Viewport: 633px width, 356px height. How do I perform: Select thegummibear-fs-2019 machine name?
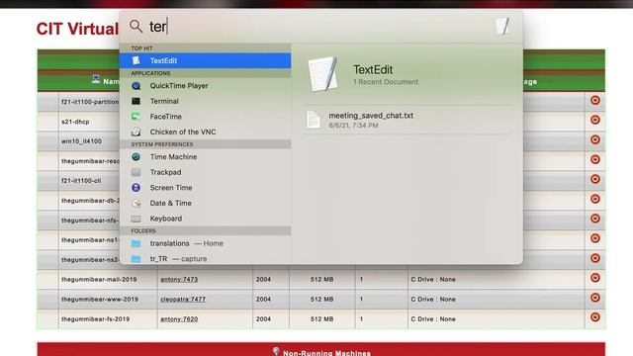[95, 318]
